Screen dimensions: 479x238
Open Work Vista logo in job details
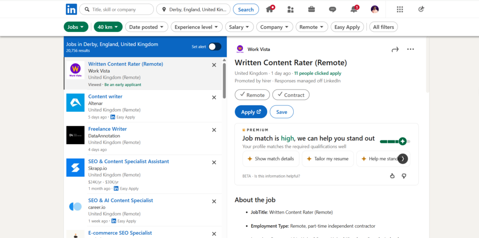click(240, 49)
